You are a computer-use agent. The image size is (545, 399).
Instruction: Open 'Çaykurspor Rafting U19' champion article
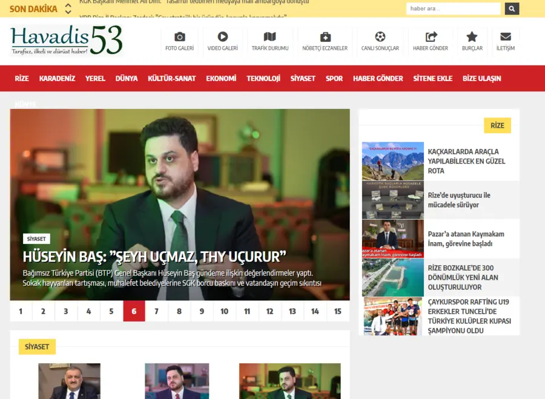click(x=469, y=316)
